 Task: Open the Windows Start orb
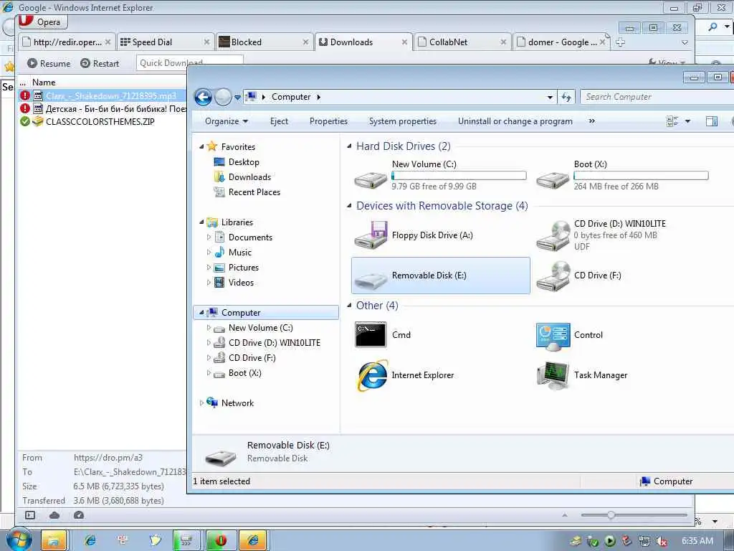tap(19, 540)
